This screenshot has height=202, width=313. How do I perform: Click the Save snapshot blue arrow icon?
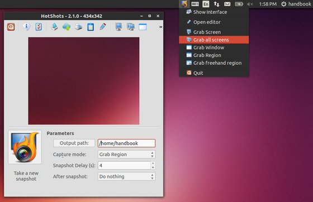pyautogui.click(x=54, y=27)
